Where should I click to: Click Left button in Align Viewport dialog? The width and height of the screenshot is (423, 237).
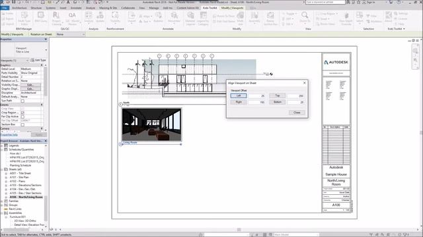tap(239, 95)
